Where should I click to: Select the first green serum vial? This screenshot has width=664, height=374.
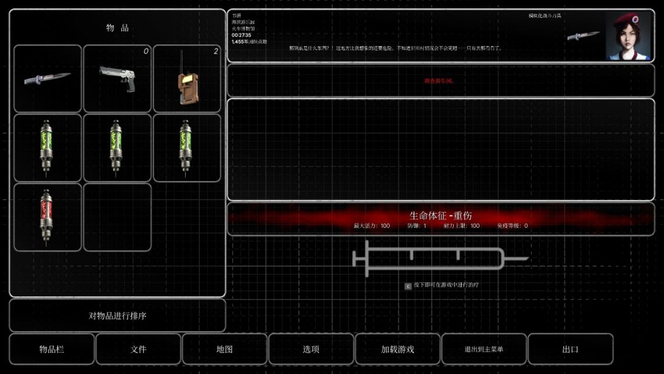(48, 148)
